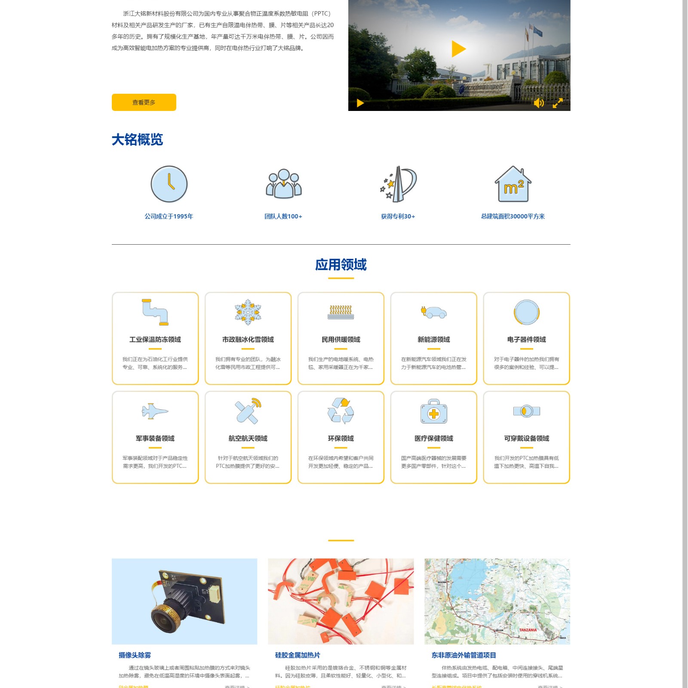Expand the video to fullscreen
The height and width of the screenshot is (688, 688).
pos(557,103)
